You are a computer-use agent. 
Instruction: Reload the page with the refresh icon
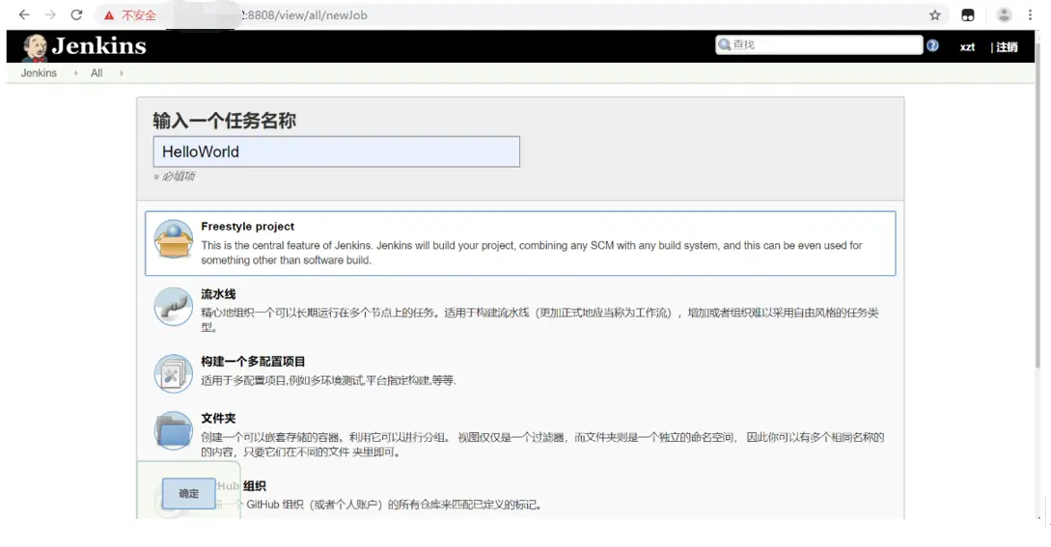(x=76, y=14)
